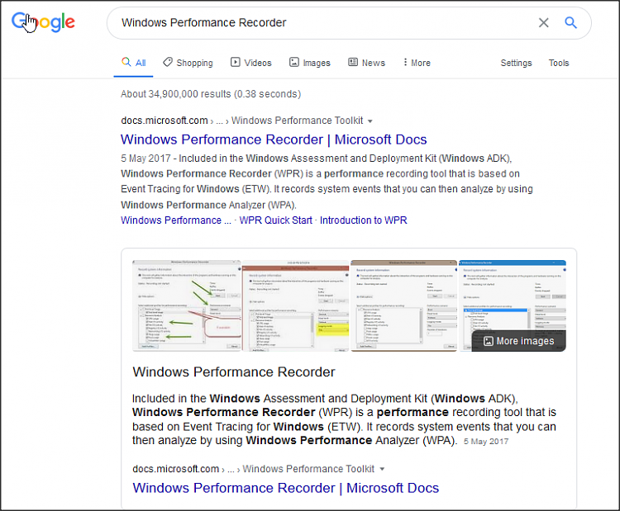The image size is (620, 511).
Task: Open the first thumbnail with green arrows
Action: point(187,305)
